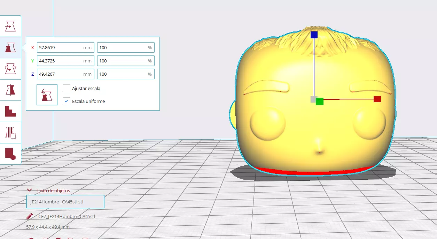The image size is (437, 239).
Task: Click the red X-axis scale handle
Action: click(377, 99)
